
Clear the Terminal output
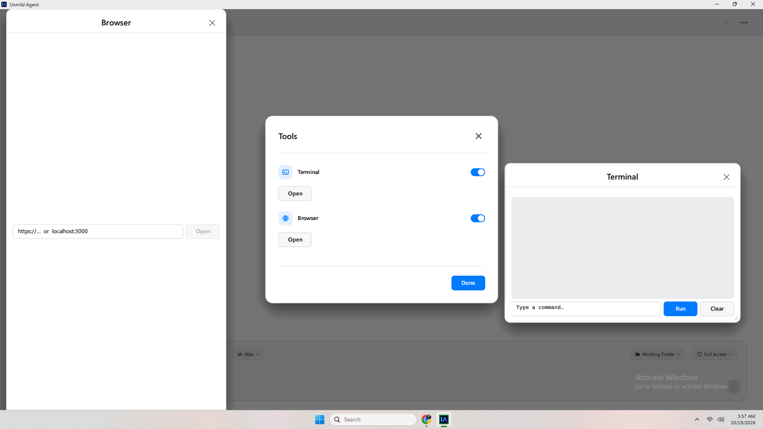coord(717,309)
